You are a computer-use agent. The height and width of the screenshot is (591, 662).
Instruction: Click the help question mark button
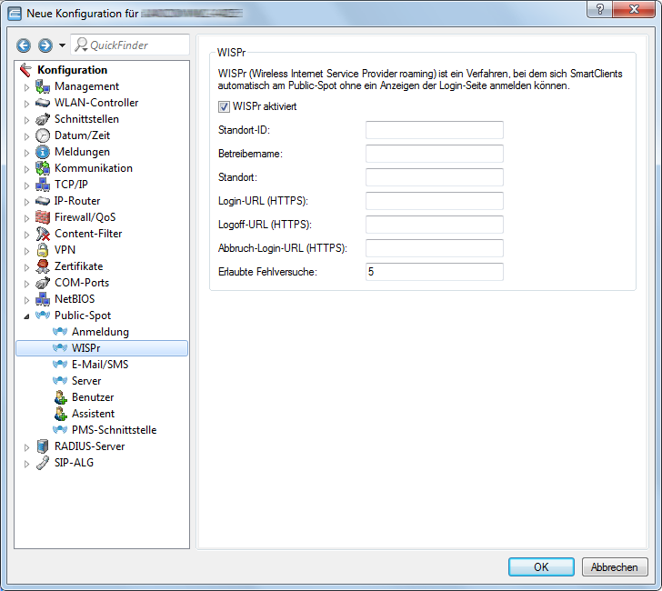[598, 9]
